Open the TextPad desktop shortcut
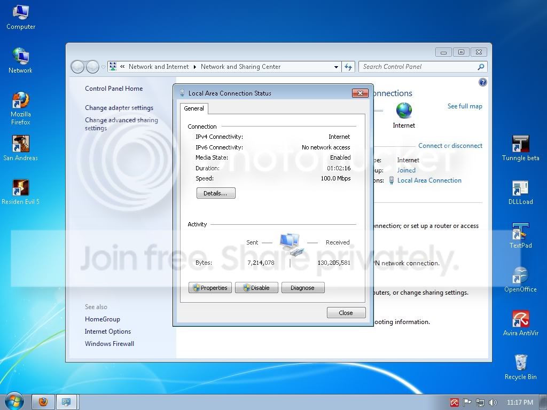Screen dimensions: 547x410 pos(520,233)
